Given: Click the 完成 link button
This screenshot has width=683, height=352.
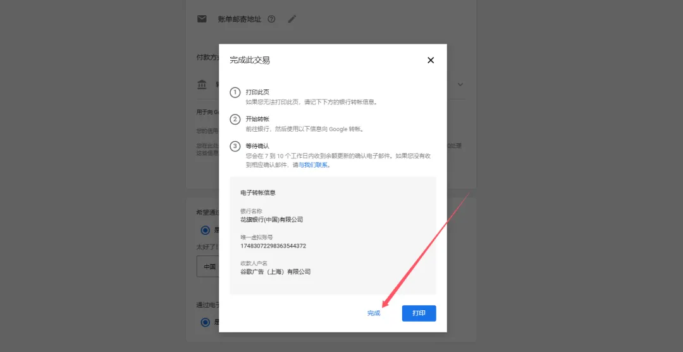Looking at the screenshot, I should coord(374,313).
